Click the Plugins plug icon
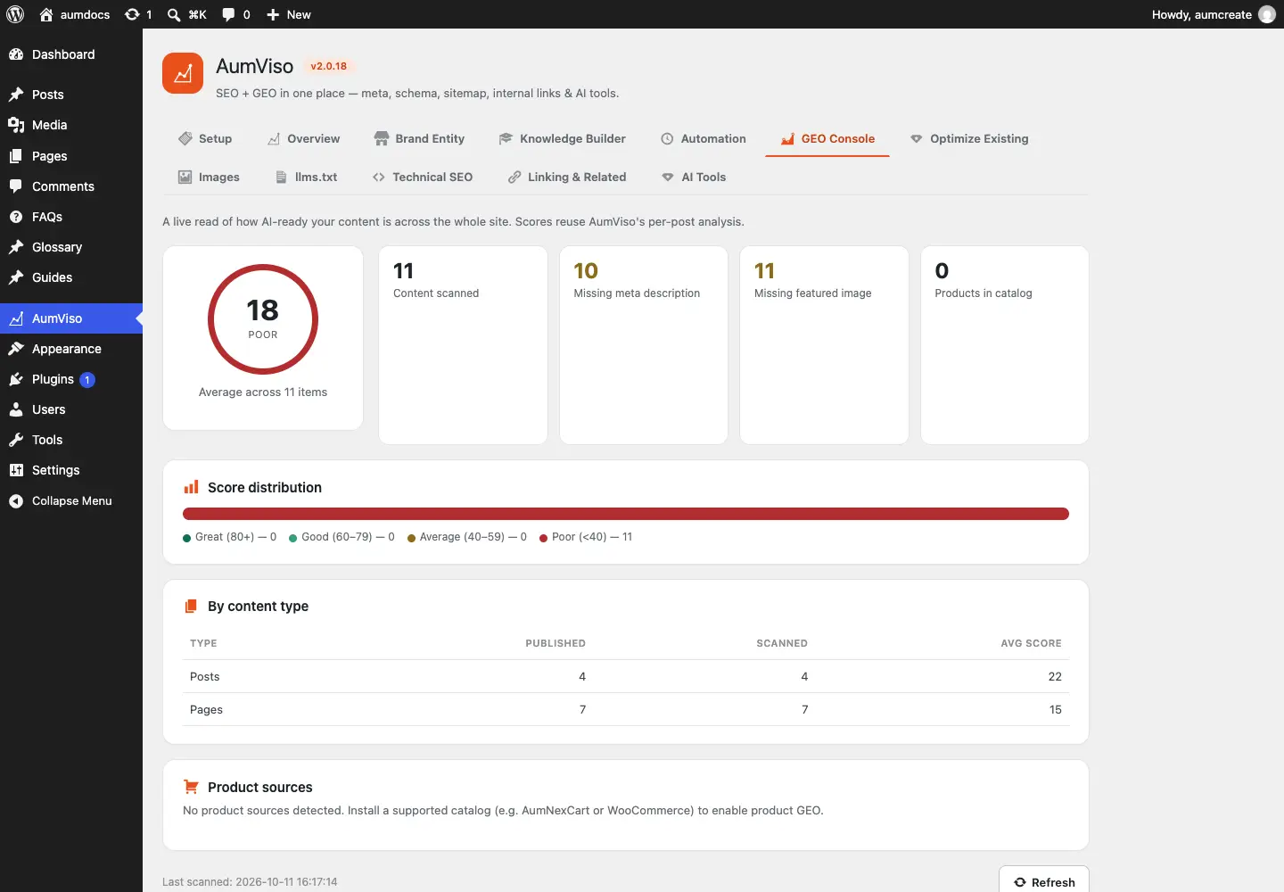1284x892 pixels. pos(16,379)
